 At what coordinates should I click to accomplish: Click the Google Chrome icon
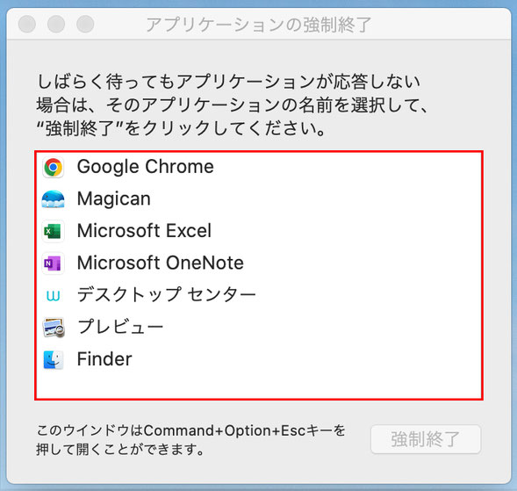[53, 167]
